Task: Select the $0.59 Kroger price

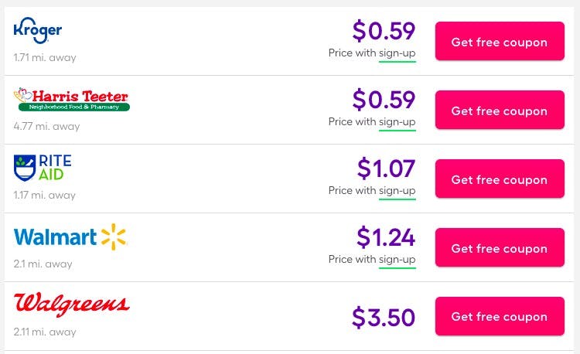Action: tap(384, 31)
